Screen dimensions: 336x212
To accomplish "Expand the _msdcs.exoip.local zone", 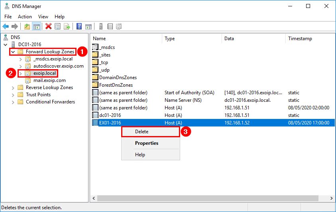I will click(x=21, y=59).
